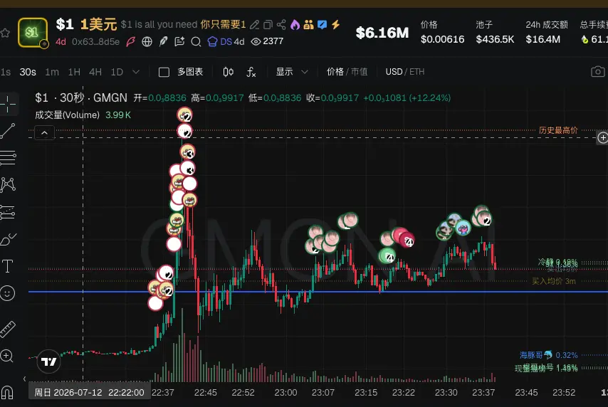This screenshot has height=407, width=608.
Task: Click the yellow lightning bolt icon
Action: pos(335,24)
